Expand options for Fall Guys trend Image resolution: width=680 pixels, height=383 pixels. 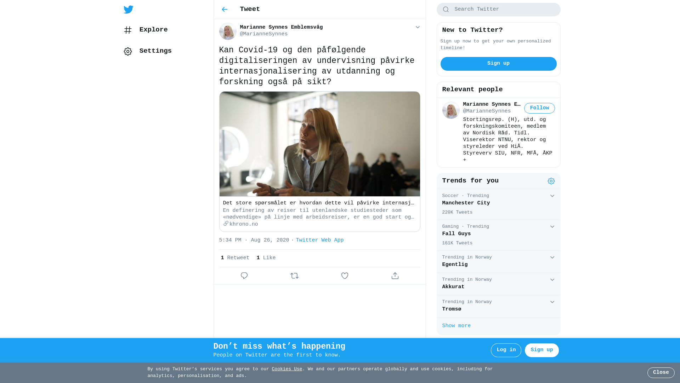click(x=552, y=227)
